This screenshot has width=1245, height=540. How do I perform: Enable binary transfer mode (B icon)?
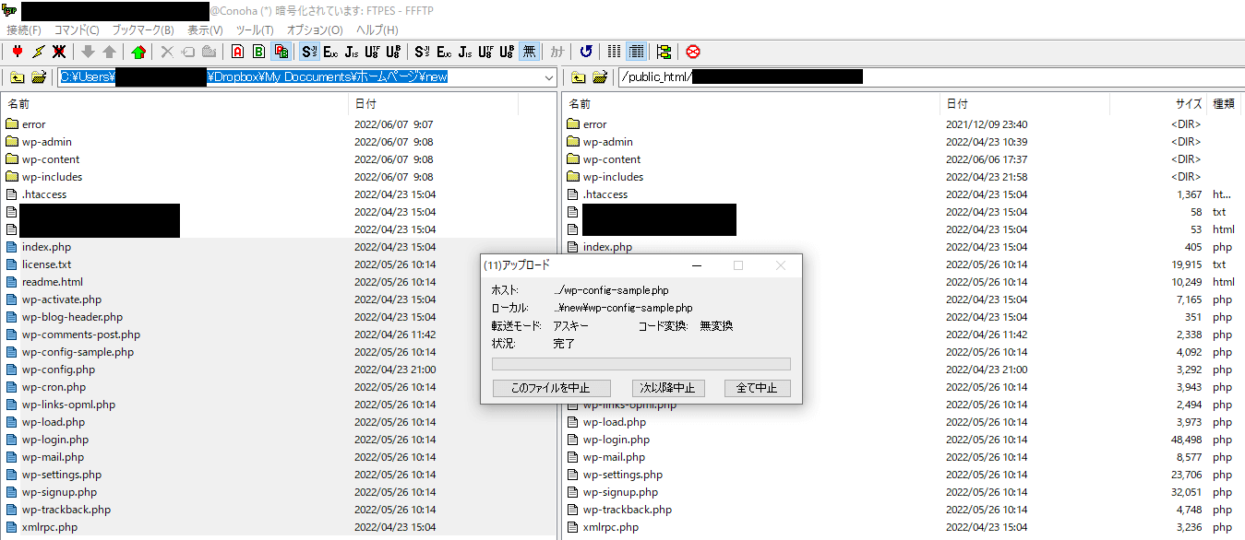point(257,52)
